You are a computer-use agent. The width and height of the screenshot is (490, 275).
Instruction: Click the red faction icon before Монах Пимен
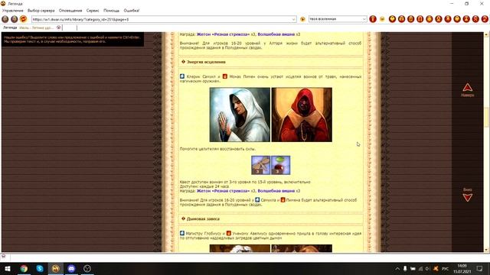click(224, 76)
